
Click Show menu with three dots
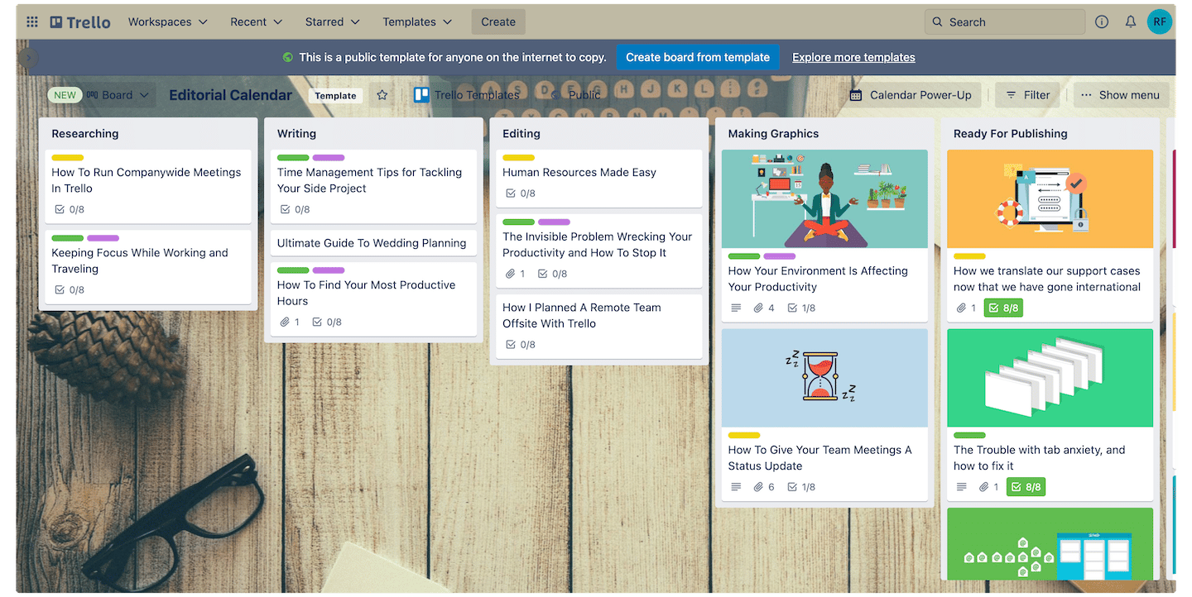pos(1120,95)
